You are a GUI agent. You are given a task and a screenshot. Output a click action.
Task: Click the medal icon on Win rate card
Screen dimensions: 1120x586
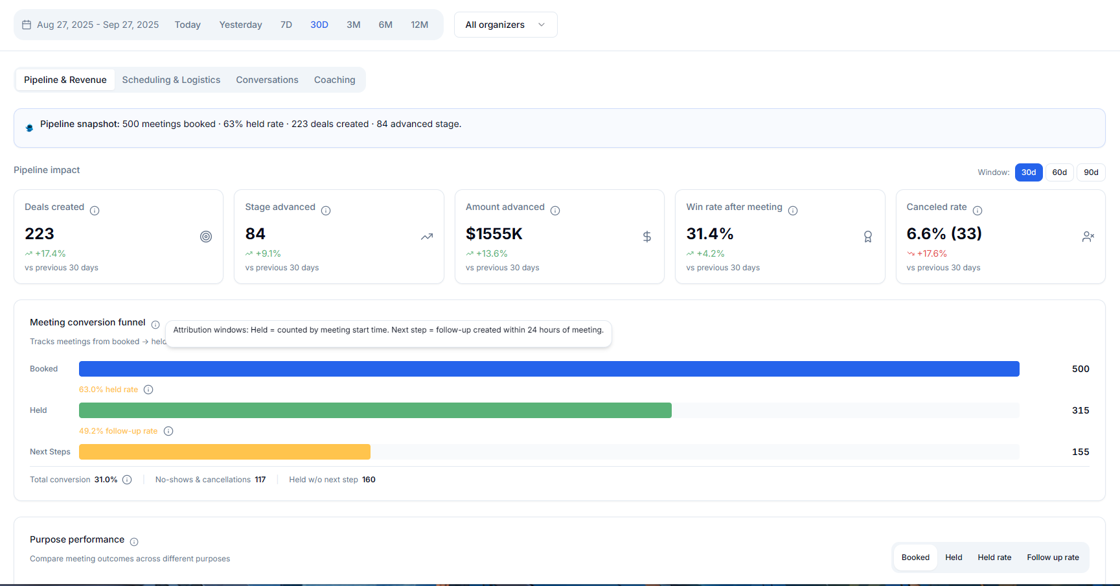(x=867, y=237)
